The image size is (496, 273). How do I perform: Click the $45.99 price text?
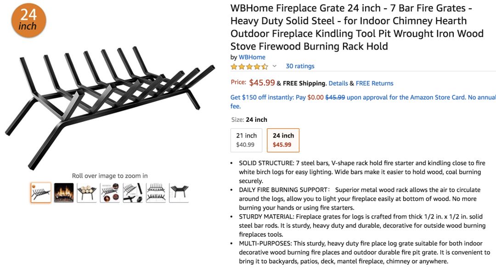coord(262,83)
